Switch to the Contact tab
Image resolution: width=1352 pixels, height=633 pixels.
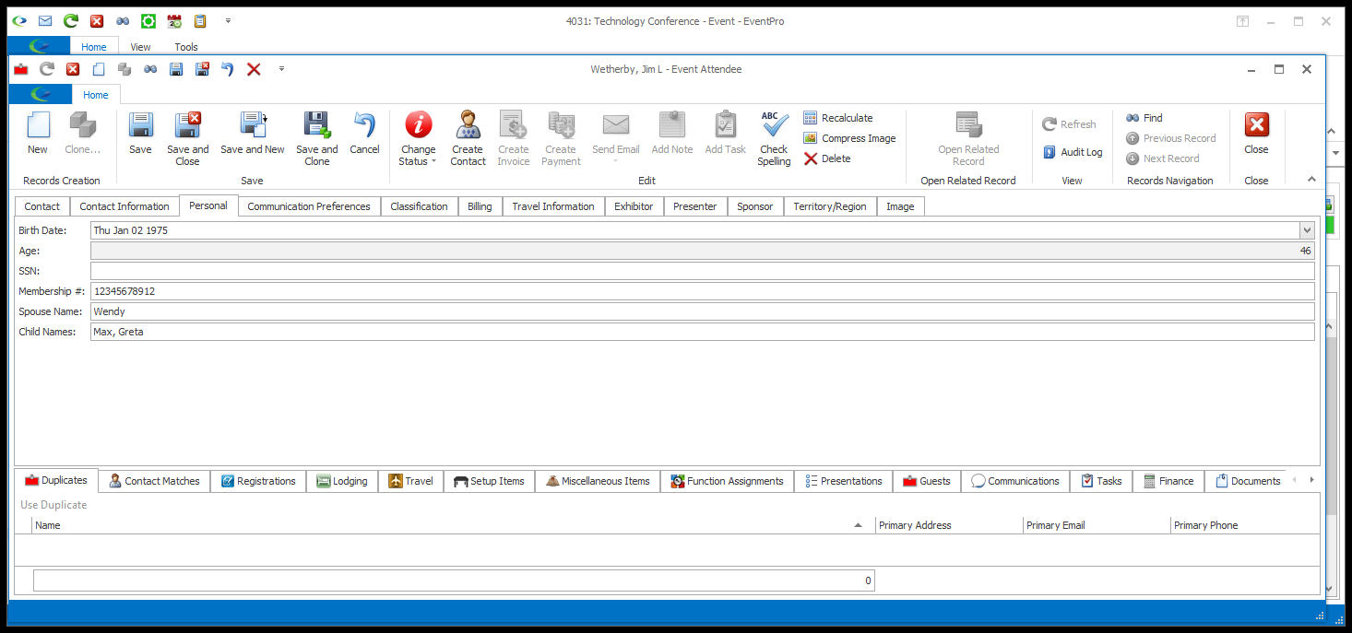[x=42, y=206]
